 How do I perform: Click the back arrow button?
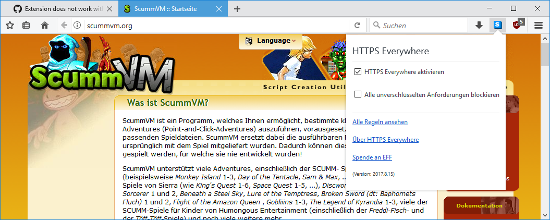coord(64,25)
